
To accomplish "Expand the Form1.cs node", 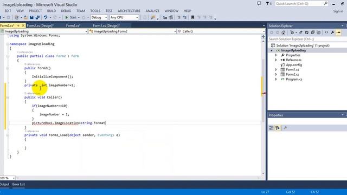I will point(276,70).
